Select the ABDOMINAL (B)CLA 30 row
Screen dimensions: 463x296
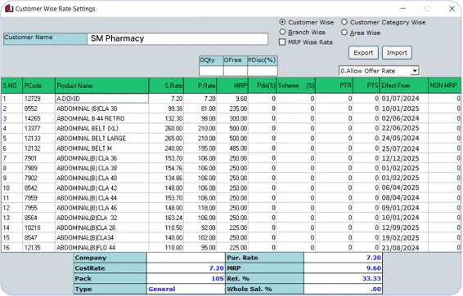tap(231, 108)
